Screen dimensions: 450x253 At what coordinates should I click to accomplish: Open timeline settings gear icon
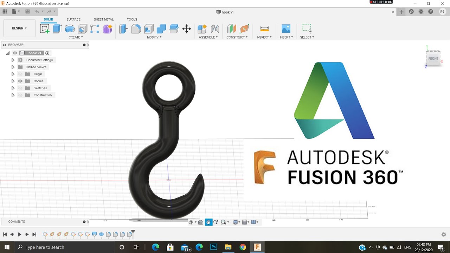(x=444, y=234)
